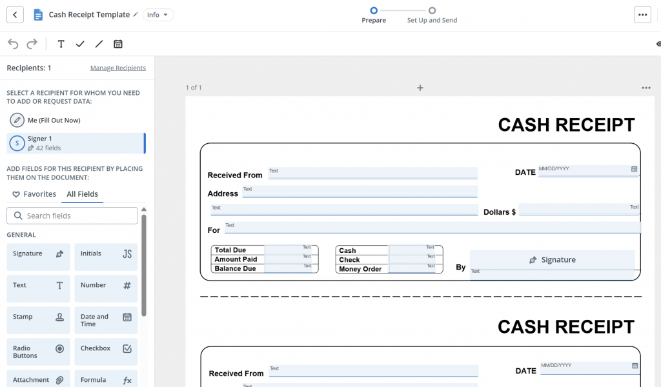Image resolution: width=661 pixels, height=387 pixels.
Task: Switch to All Fields tab
Action: coord(82,194)
